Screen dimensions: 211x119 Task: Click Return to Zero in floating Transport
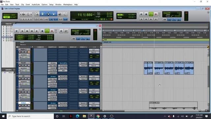[x=22, y=31]
